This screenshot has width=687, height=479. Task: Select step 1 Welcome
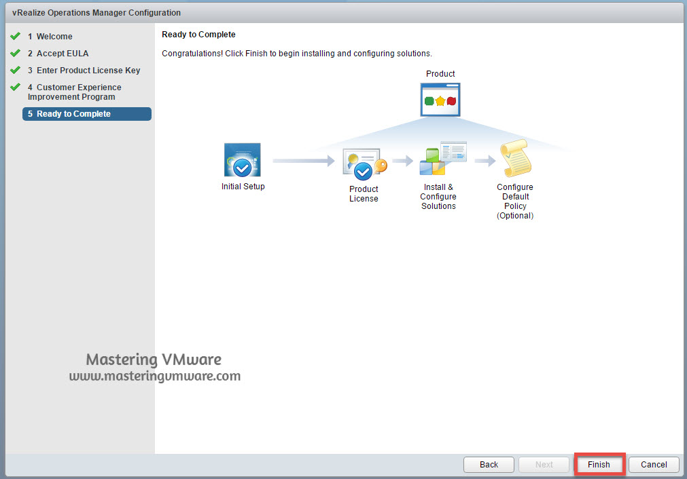(50, 37)
